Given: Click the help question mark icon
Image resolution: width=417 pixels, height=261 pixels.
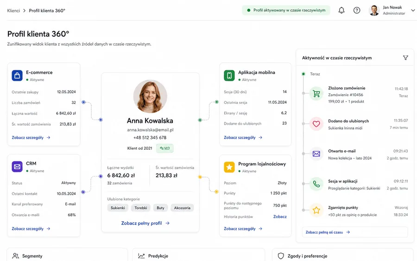Looking at the screenshot, I should pyautogui.click(x=357, y=10).
